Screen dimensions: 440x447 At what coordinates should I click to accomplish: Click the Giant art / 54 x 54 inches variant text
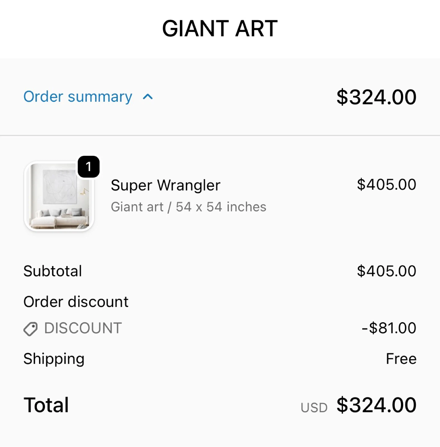click(x=189, y=207)
